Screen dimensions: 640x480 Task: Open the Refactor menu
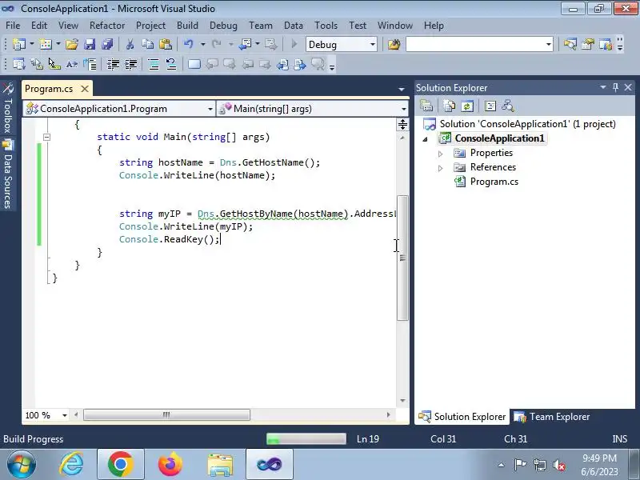coord(107,26)
